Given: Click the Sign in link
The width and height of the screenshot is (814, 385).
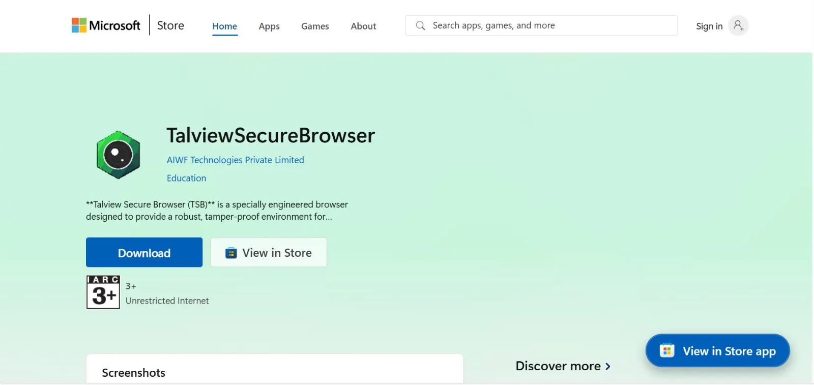Looking at the screenshot, I should [x=709, y=26].
